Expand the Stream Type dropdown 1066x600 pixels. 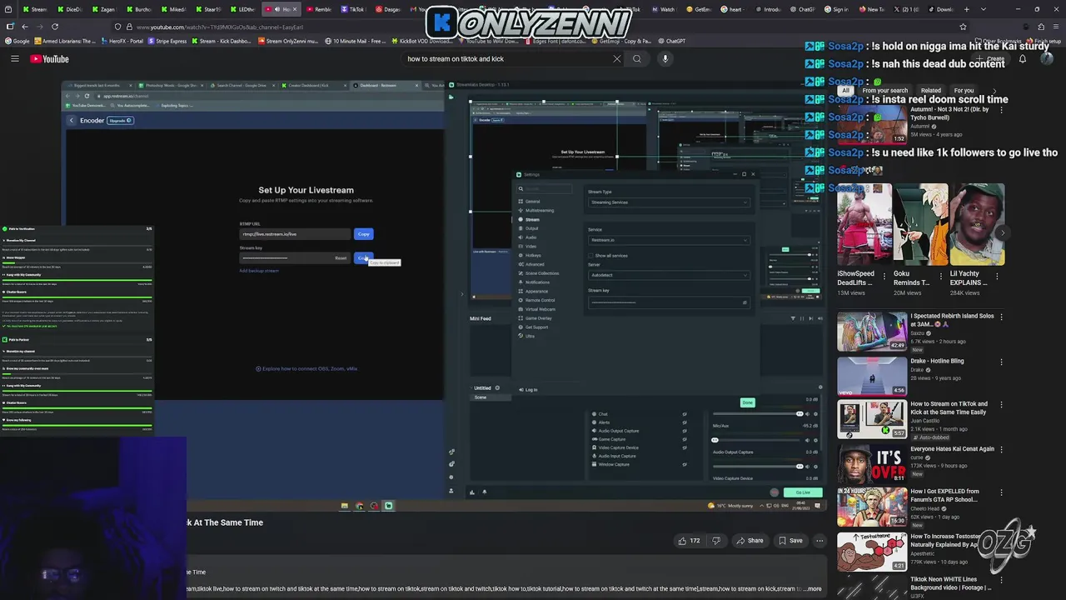668,202
